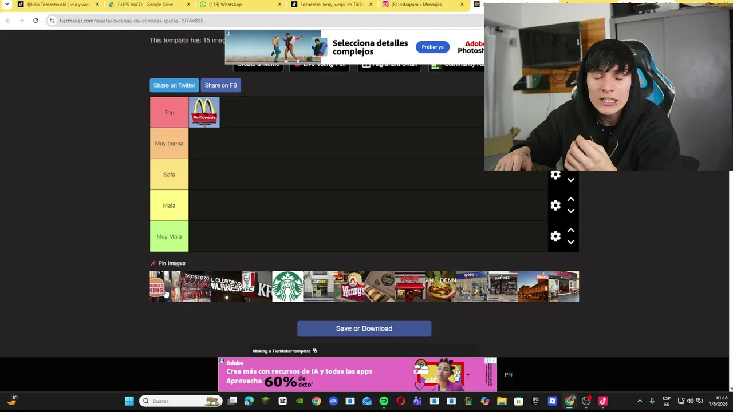Select the Starbucks logo image
Screen dimensions: 733x412
point(287,286)
